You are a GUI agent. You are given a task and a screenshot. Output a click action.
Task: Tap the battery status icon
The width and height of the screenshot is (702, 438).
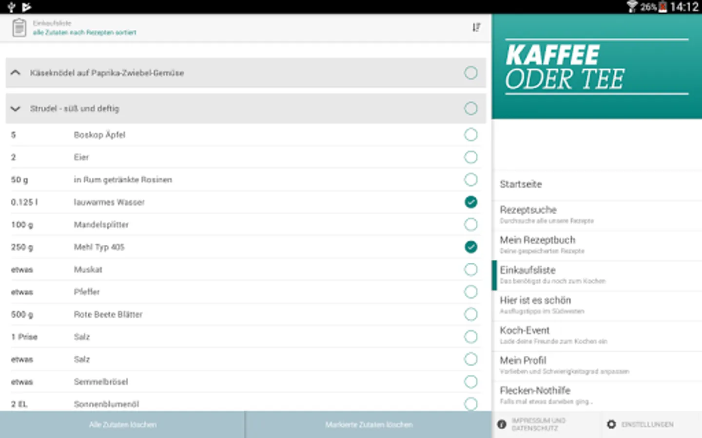663,7
